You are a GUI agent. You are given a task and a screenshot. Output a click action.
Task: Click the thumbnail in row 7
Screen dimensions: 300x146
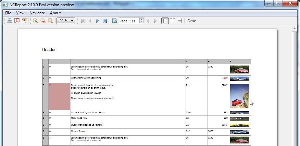240,132
